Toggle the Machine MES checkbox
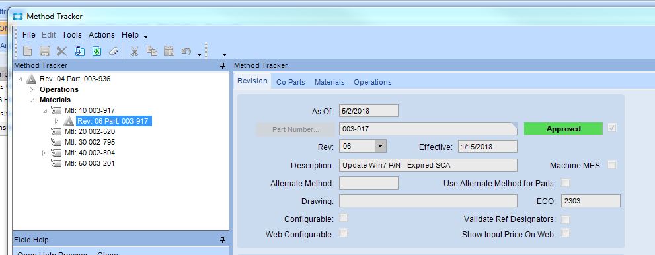The width and height of the screenshot is (655, 255). (x=611, y=165)
